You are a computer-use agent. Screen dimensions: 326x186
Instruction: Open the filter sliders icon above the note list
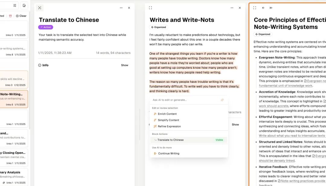click(14, 6)
